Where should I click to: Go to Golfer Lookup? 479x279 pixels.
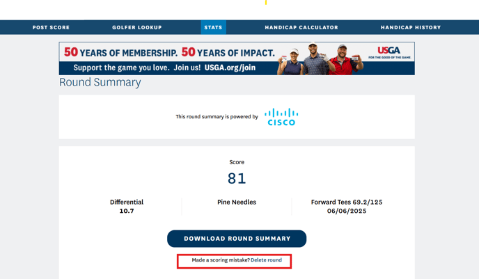click(136, 28)
